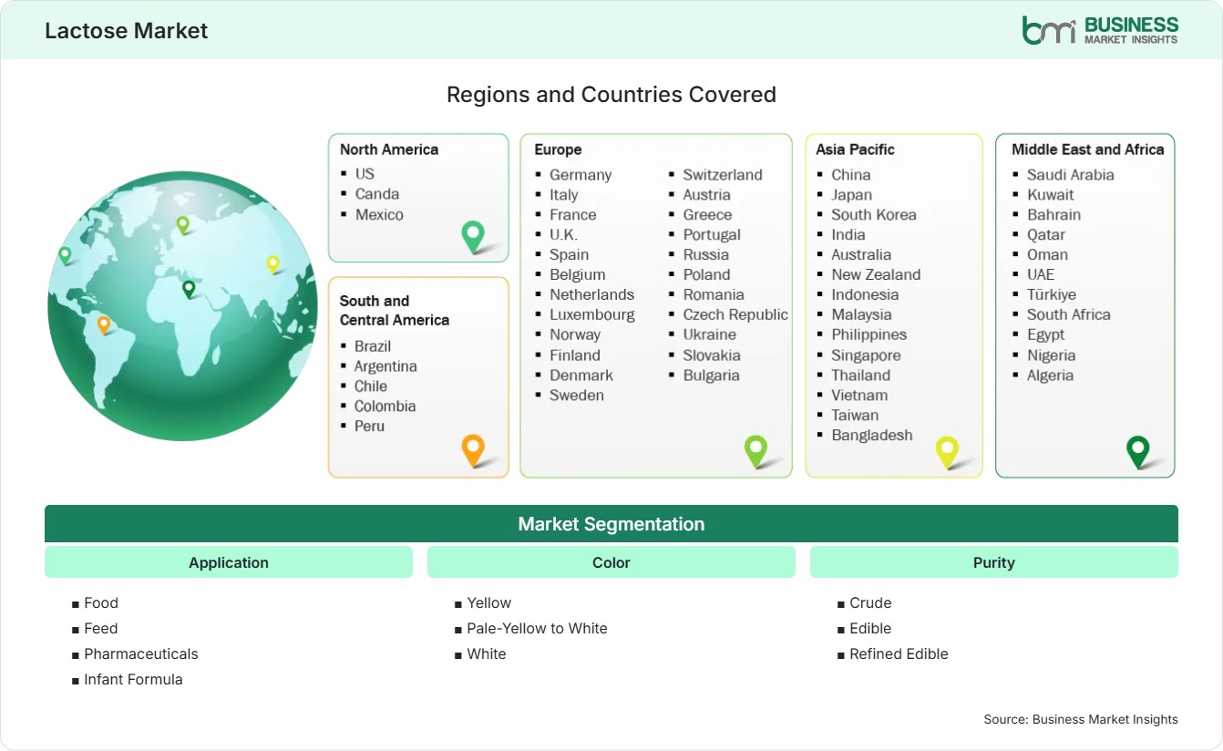Click 'South Africa' in the list

coord(1069,314)
